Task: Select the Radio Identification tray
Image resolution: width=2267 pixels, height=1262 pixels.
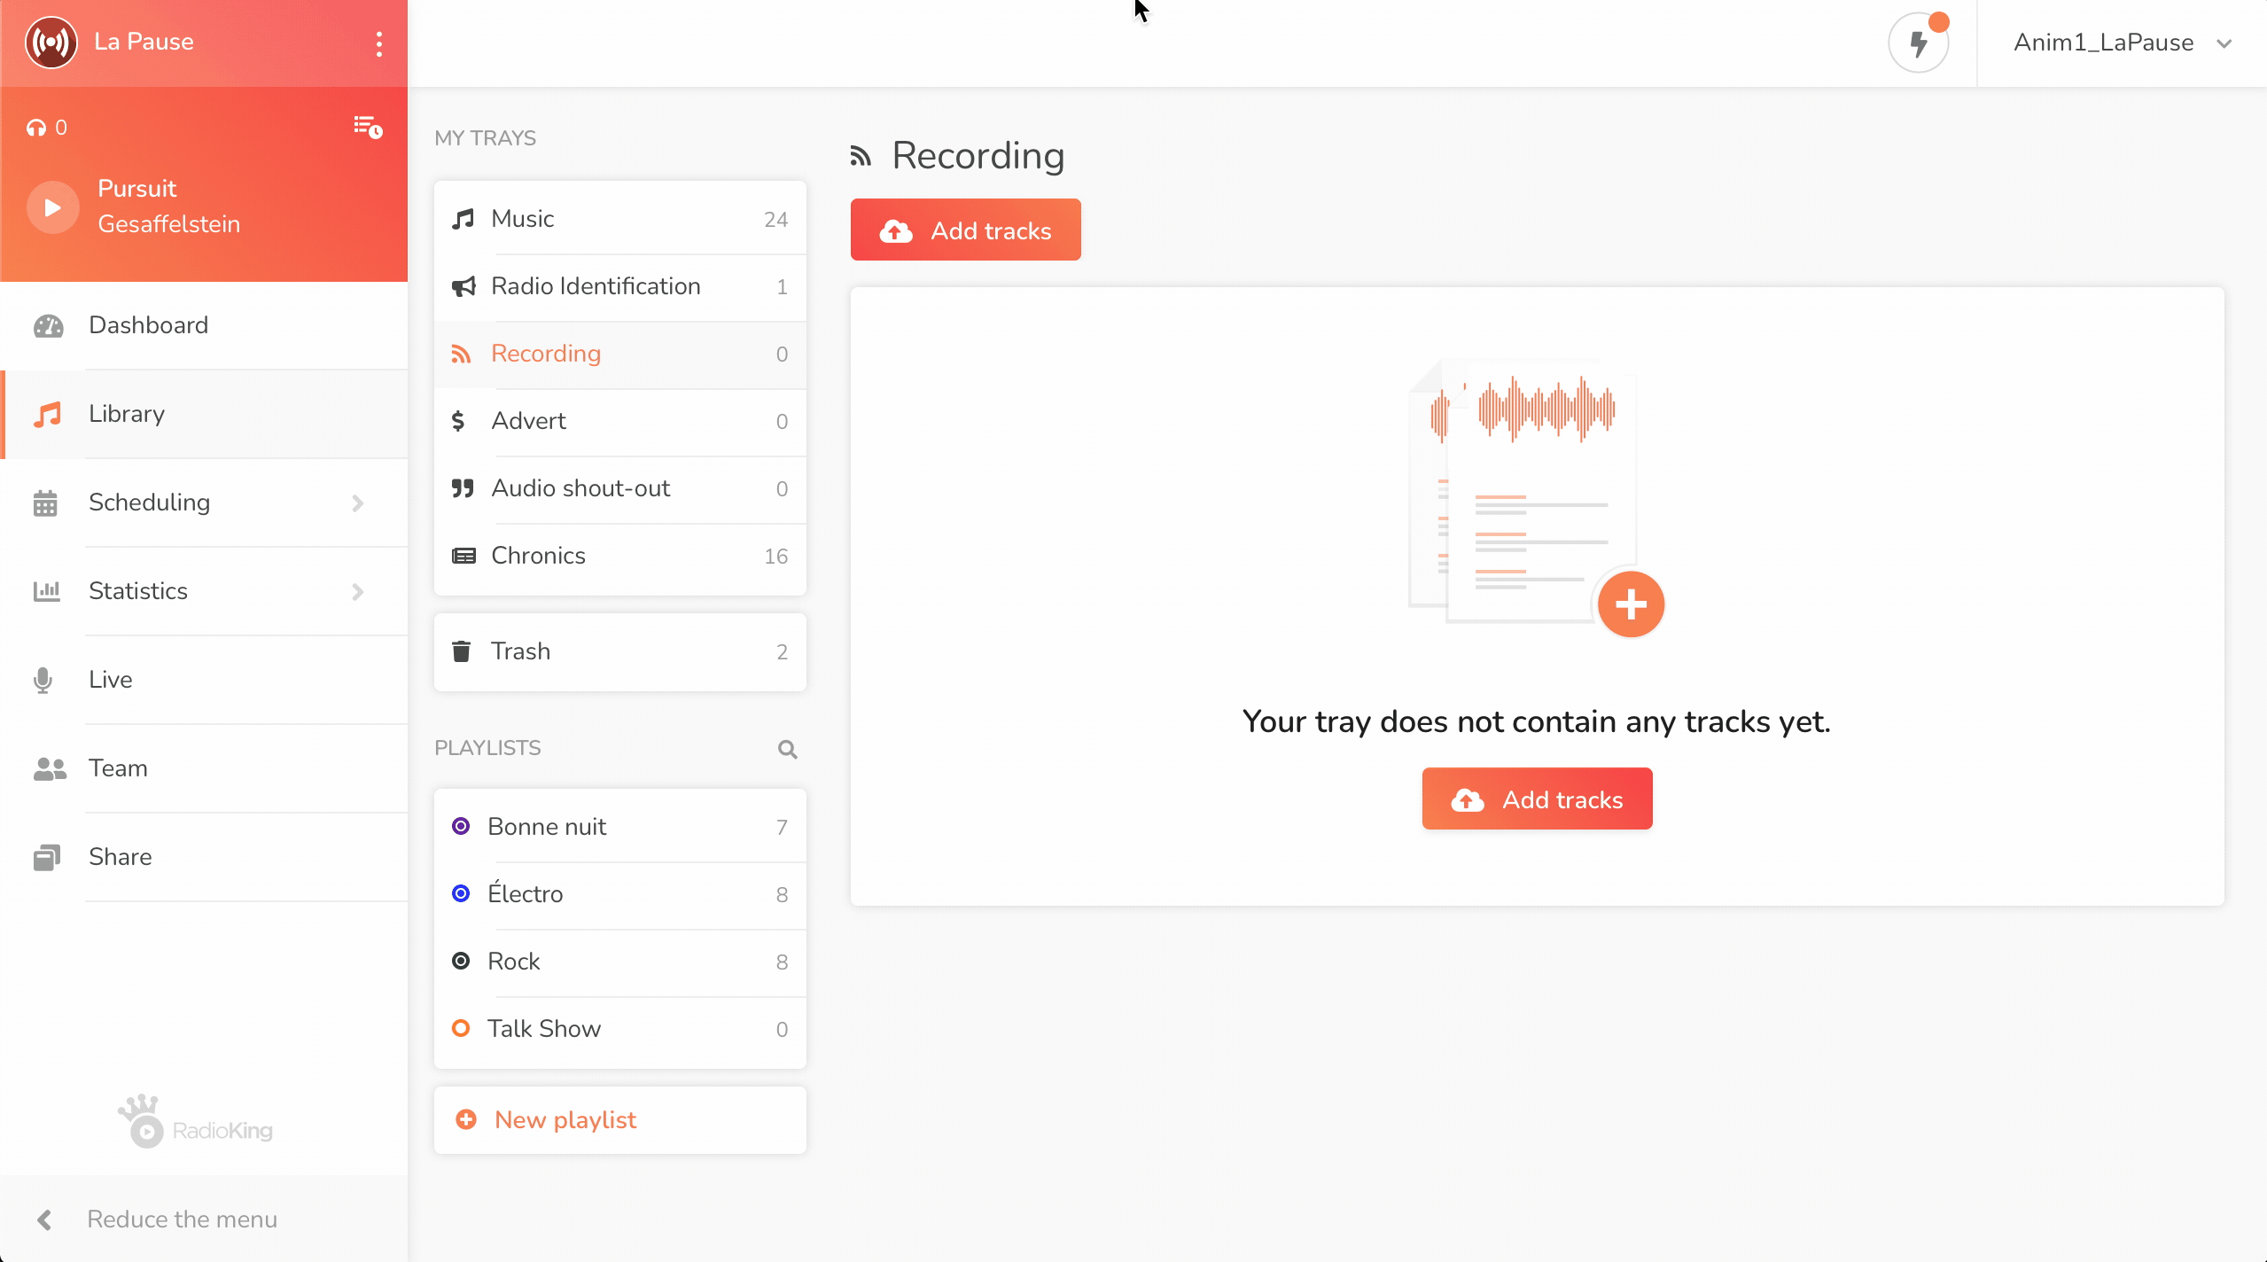Action: tap(620, 286)
